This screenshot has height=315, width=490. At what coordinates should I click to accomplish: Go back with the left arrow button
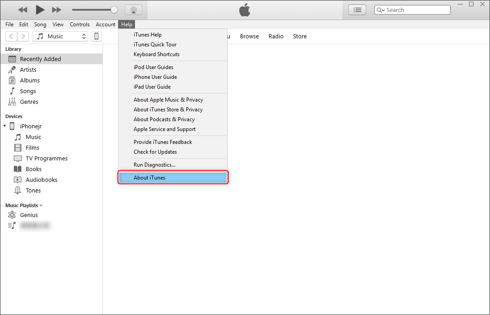tap(11, 36)
